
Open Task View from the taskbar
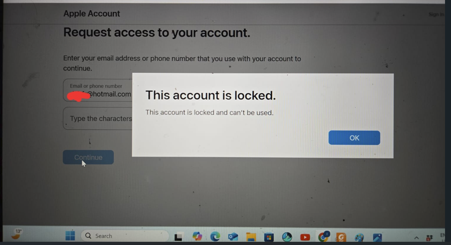pyautogui.click(x=179, y=237)
